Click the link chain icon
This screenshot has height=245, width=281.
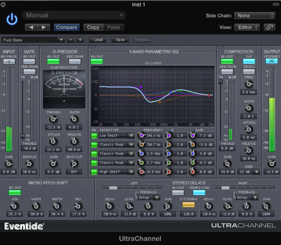pyautogui.click(x=269, y=27)
